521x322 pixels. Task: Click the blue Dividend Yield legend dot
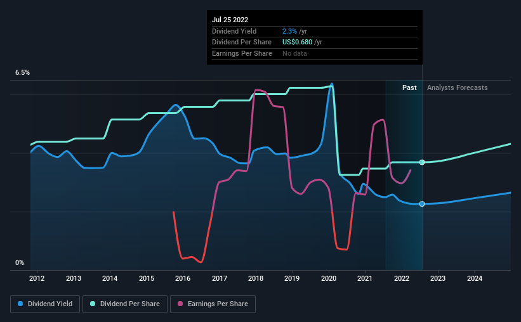(x=20, y=304)
